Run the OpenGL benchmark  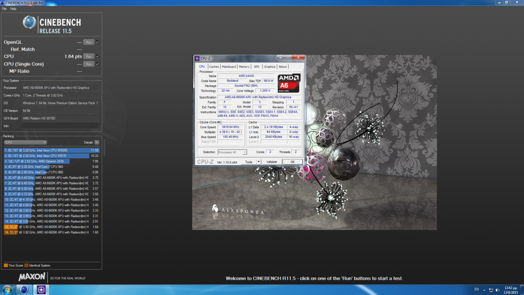(89, 42)
